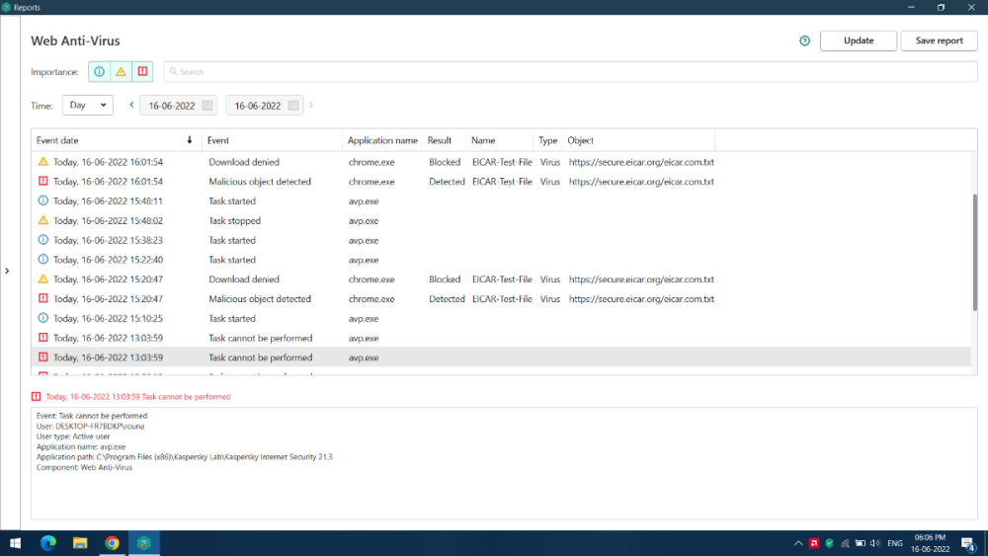Click warning icon of 16:01:54 Download denied
Screen dimensions: 988x556
[x=42, y=162]
